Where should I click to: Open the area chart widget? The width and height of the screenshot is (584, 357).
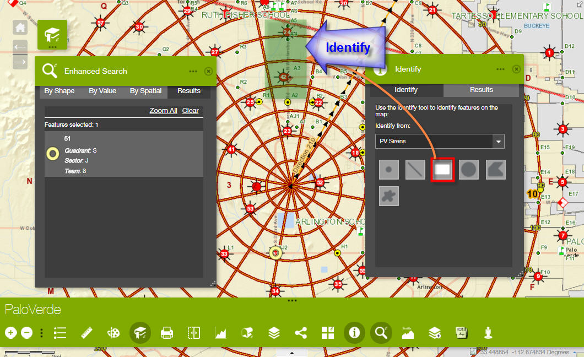[x=220, y=332]
